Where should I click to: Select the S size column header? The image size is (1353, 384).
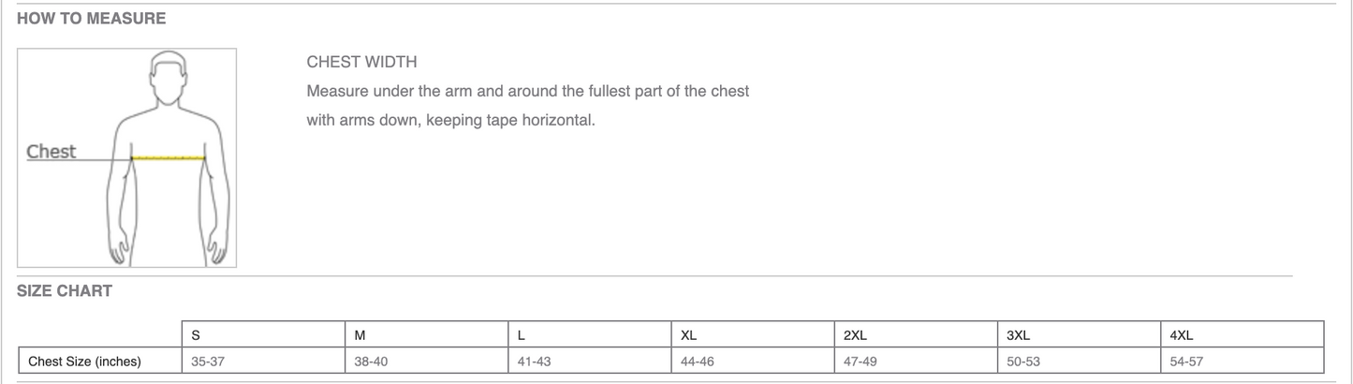[x=264, y=334]
